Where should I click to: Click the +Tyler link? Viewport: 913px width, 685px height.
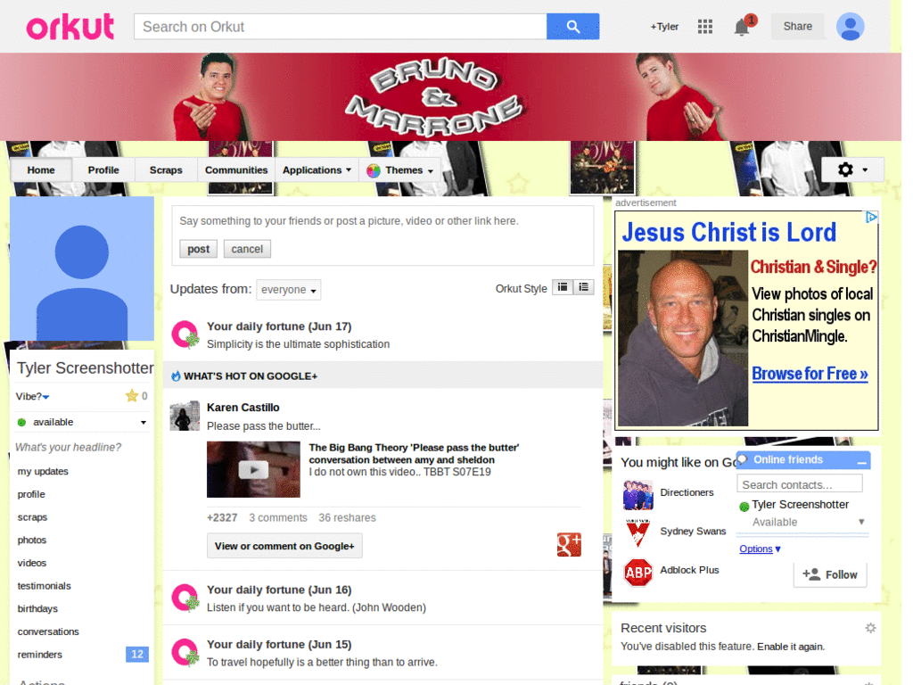pyautogui.click(x=664, y=27)
